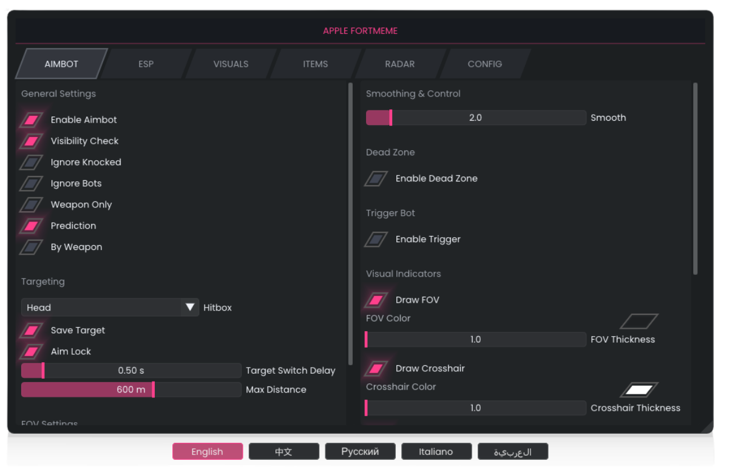The height and width of the screenshot is (472, 729).
Task: Open the CONFIG tab
Action: [x=484, y=64]
